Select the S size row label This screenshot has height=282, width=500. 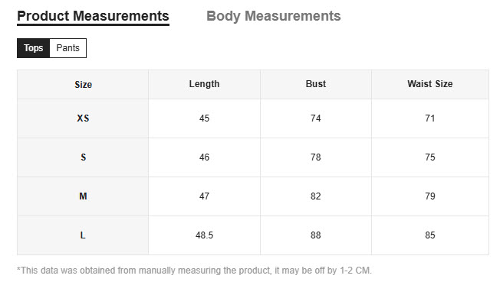point(84,157)
